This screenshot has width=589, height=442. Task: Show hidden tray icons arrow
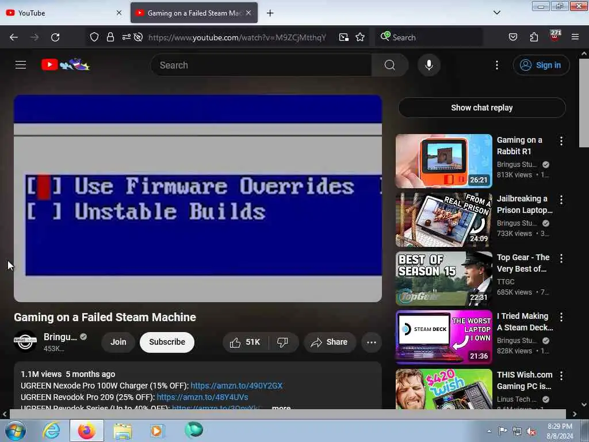[489, 432]
